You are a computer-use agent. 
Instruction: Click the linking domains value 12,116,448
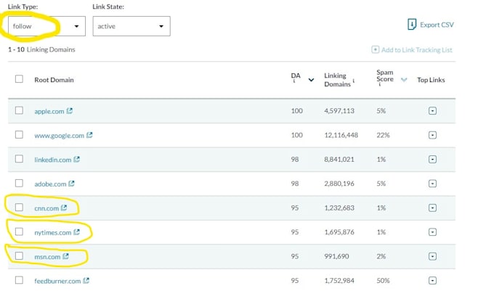point(341,135)
